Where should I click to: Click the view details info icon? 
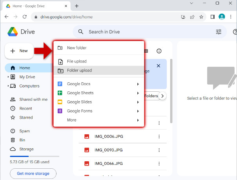click(159, 51)
